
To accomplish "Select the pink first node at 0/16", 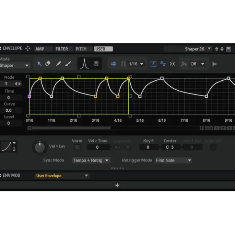I will (x=29, y=96).
